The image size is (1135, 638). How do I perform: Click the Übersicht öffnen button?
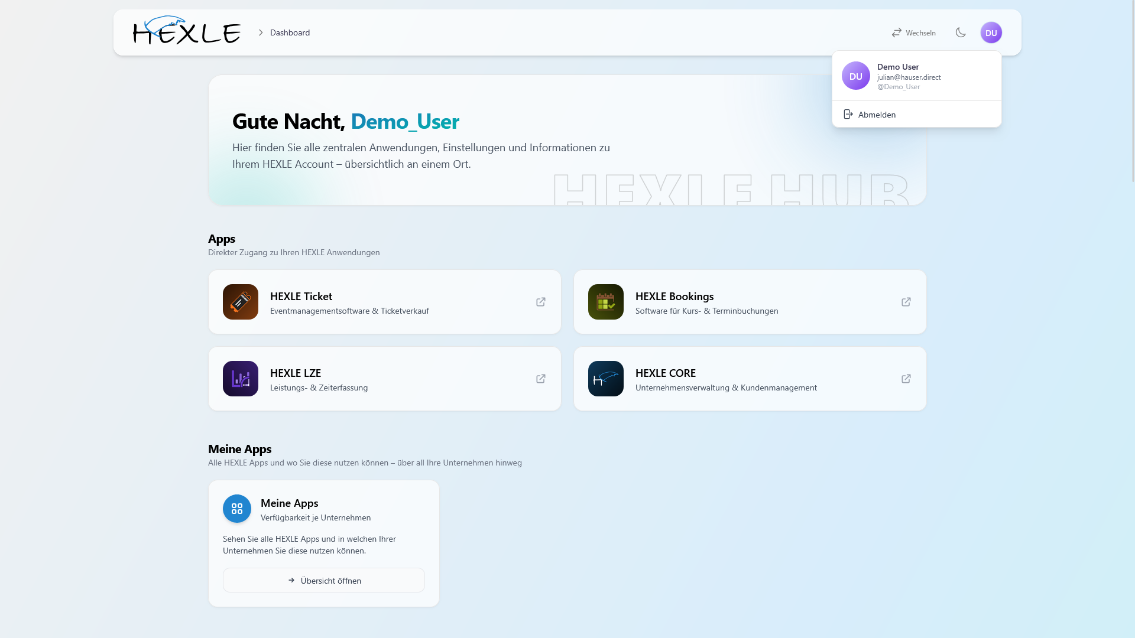pos(324,580)
